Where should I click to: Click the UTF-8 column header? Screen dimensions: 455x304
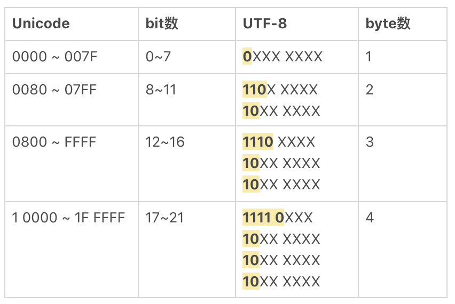[265, 24]
